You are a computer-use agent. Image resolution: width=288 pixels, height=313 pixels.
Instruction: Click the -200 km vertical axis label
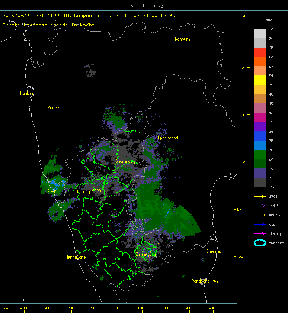click(239, 209)
